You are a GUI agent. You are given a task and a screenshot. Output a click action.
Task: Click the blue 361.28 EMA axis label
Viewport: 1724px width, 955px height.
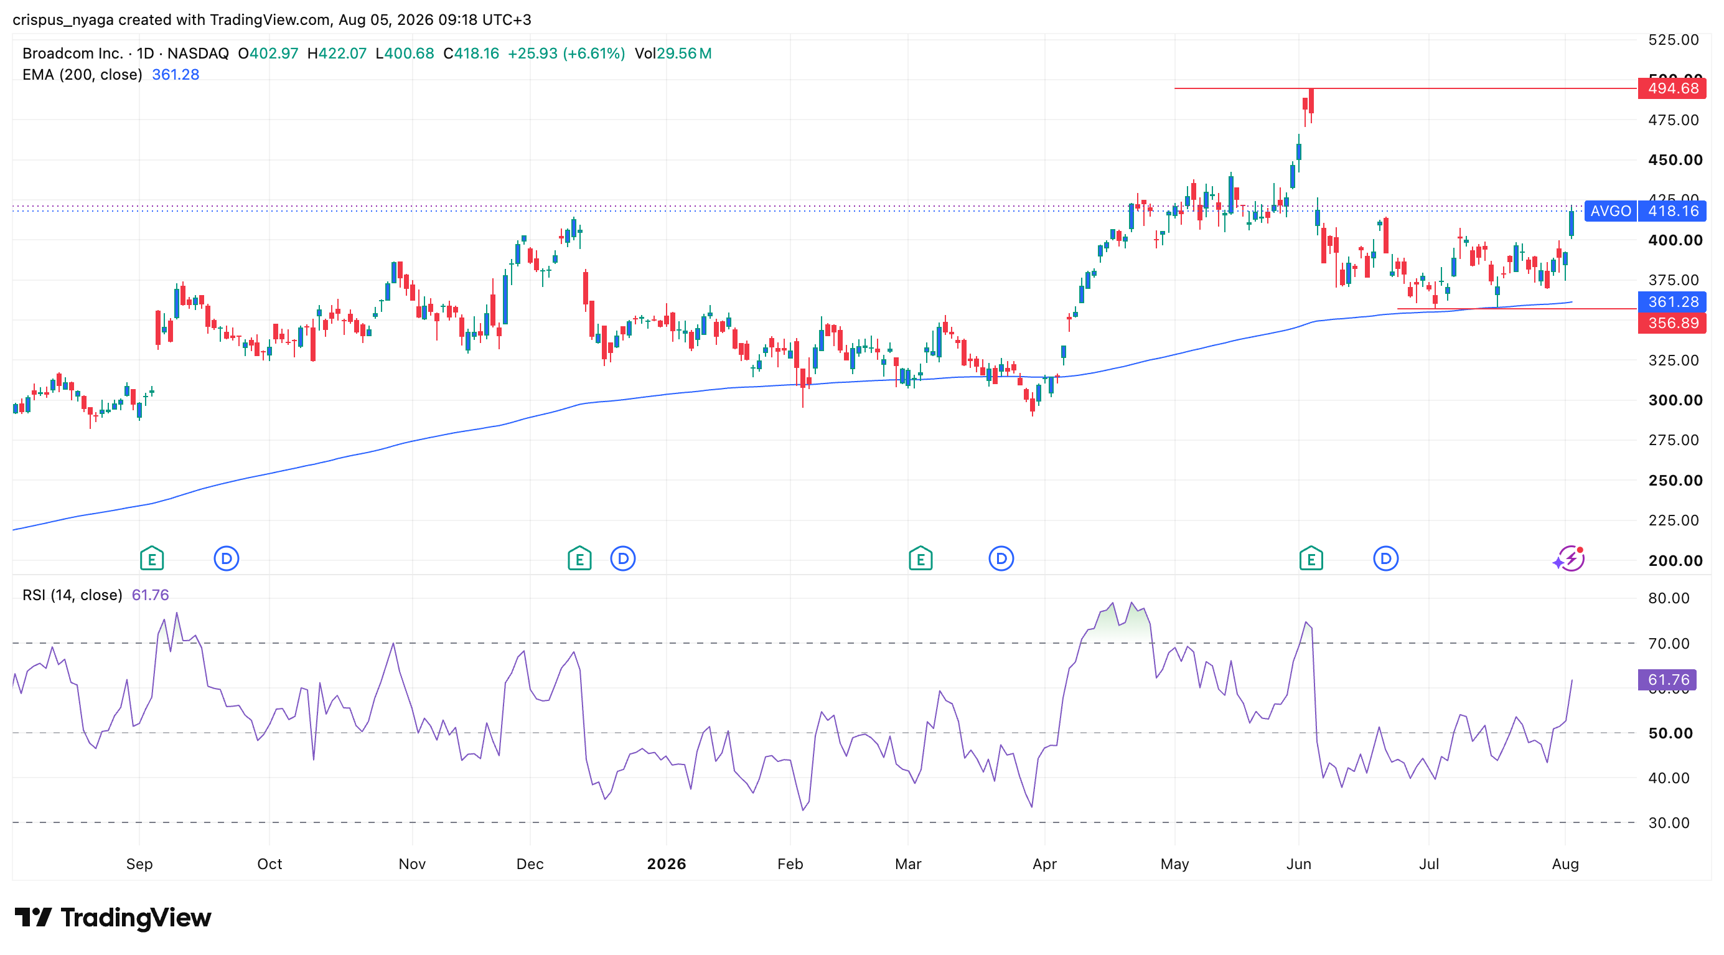click(1672, 302)
